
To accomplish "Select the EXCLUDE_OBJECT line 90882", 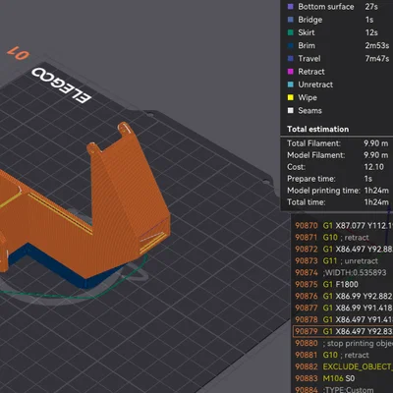I will coord(343,366).
